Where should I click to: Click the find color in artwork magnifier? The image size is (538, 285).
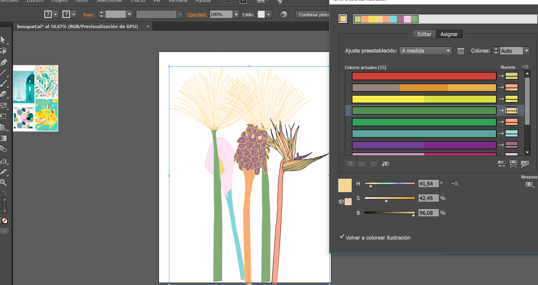coord(525,164)
